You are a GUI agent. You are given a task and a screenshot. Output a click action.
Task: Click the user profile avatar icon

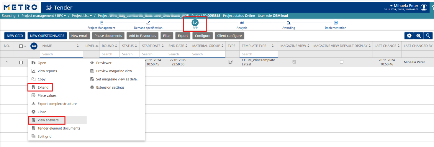coord(424,7)
